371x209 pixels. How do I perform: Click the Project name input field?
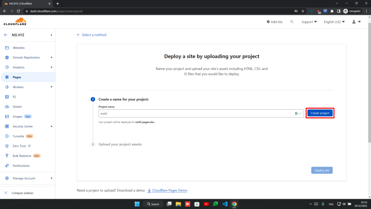(x=201, y=114)
